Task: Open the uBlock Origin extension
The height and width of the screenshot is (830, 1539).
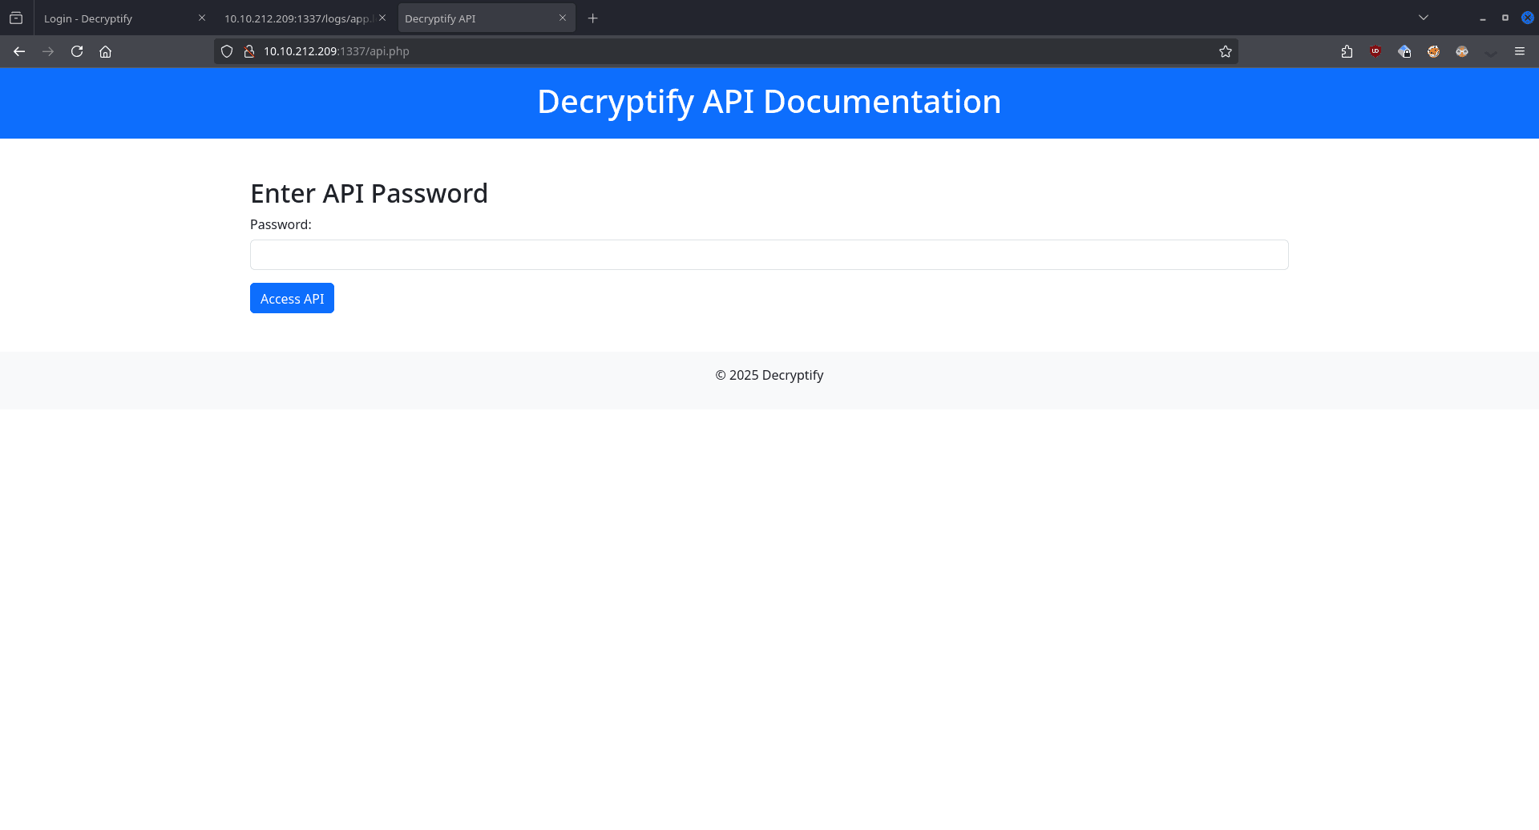Action: click(x=1375, y=51)
